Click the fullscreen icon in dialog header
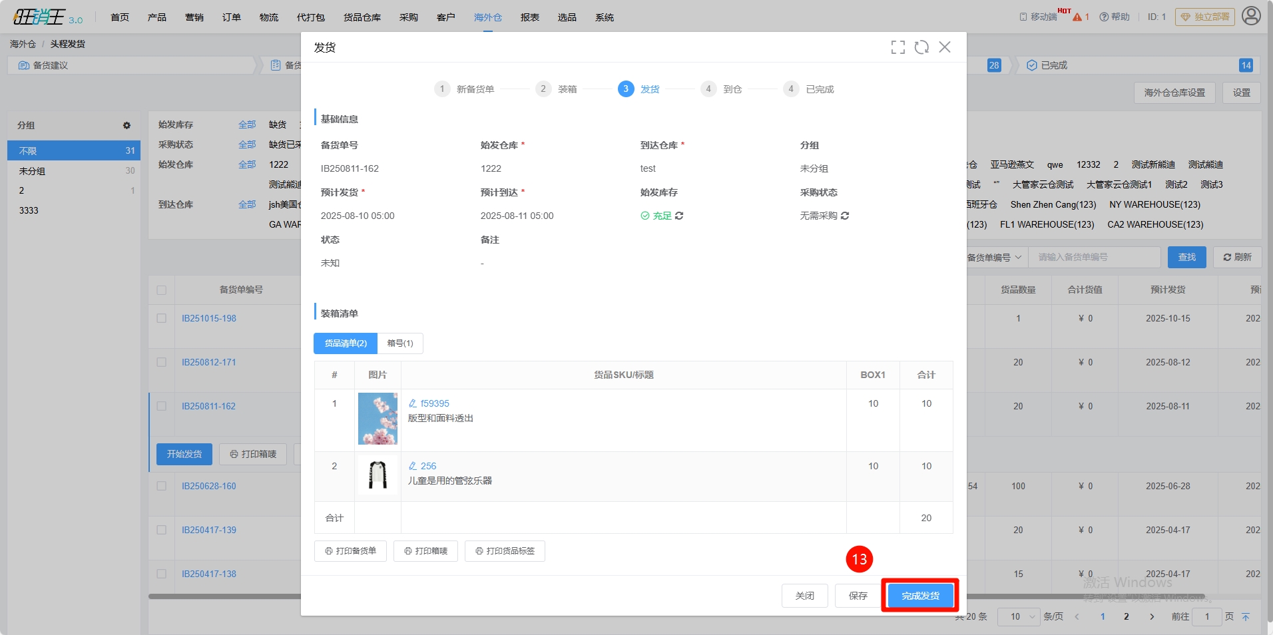The height and width of the screenshot is (635, 1273). pyautogui.click(x=897, y=47)
